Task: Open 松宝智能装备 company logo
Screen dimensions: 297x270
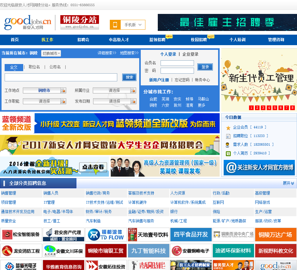Action: click(x=21, y=235)
